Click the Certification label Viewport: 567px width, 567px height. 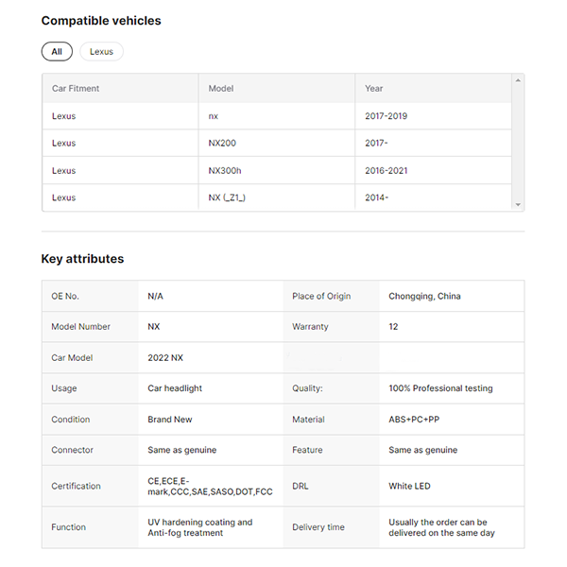click(76, 486)
